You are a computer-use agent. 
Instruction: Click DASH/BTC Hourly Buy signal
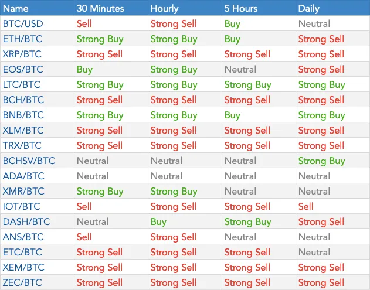point(158,222)
